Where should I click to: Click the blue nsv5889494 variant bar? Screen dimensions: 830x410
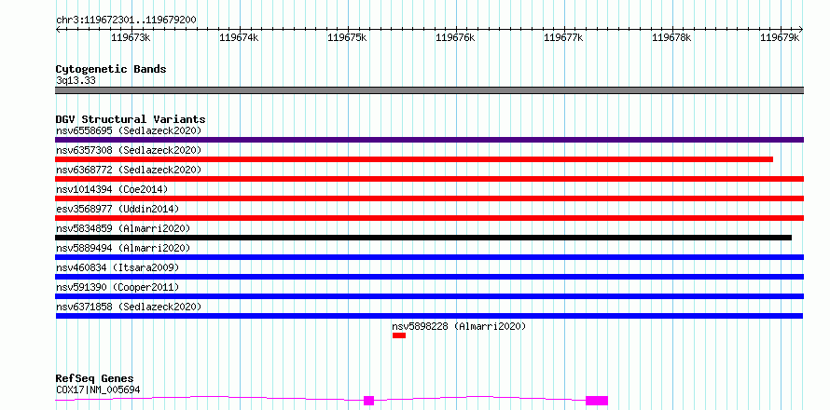[x=429, y=257]
